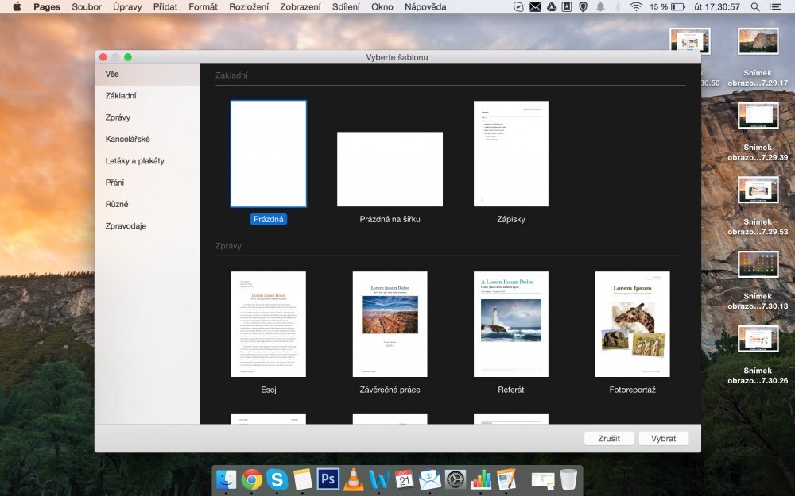Confirm selection with the Vybrat button

pos(665,437)
